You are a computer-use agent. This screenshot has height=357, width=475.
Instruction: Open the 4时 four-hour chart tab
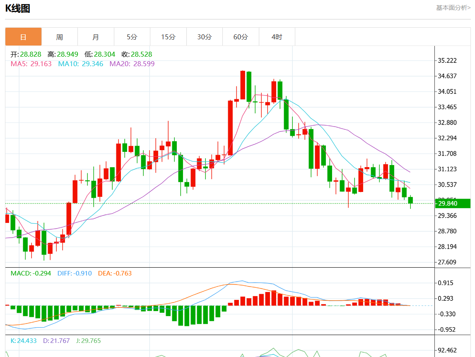(277, 37)
